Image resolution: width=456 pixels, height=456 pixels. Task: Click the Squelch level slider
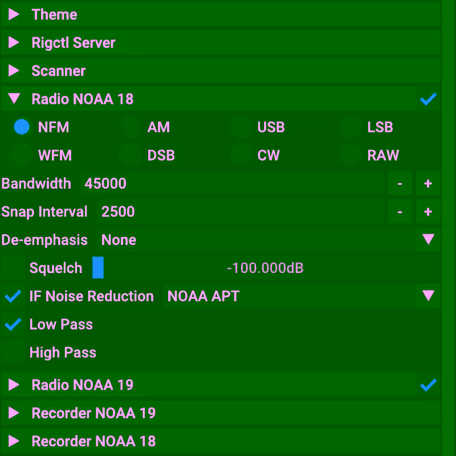(x=266, y=268)
